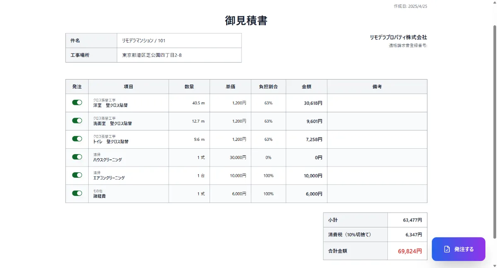Screen dimensions: 497x268
Task: Click scrollbar down arrow
Action: [494, 265]
